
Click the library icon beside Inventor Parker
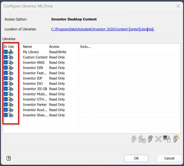(x=11, y=105)
